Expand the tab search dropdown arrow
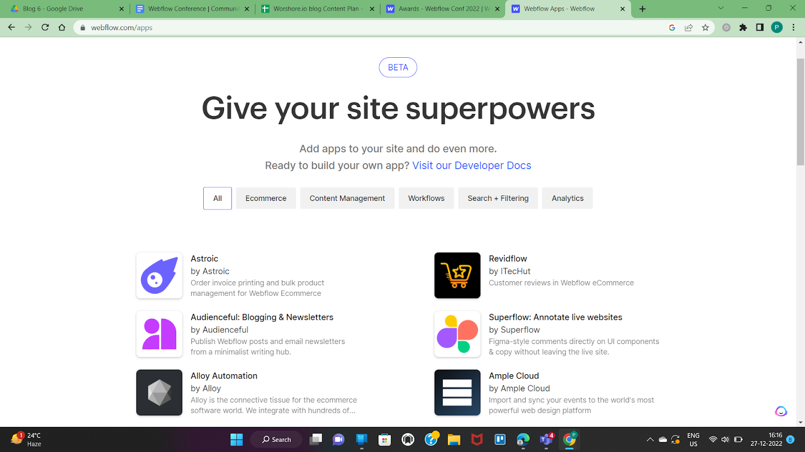This screenshot has width=805, height=452. click(x=721, y=8)
